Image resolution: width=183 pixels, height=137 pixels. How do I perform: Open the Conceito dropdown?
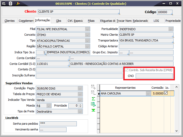pos(87,35)
